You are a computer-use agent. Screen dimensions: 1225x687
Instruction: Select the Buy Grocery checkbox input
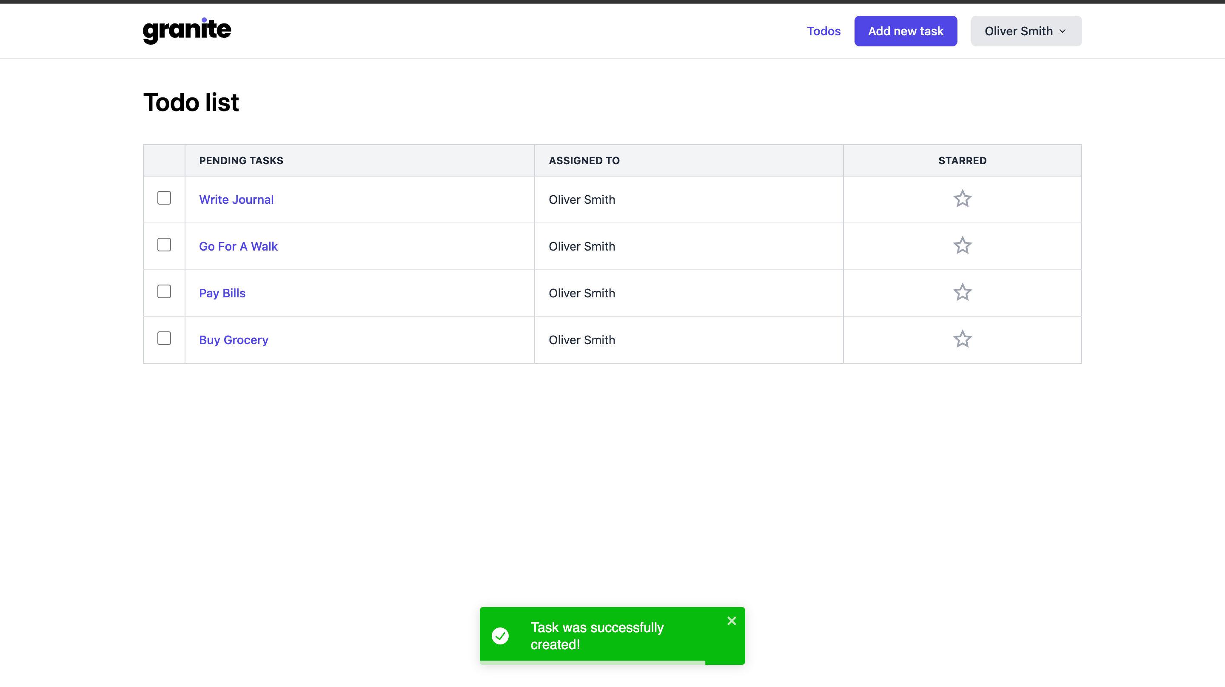[164, 339]
